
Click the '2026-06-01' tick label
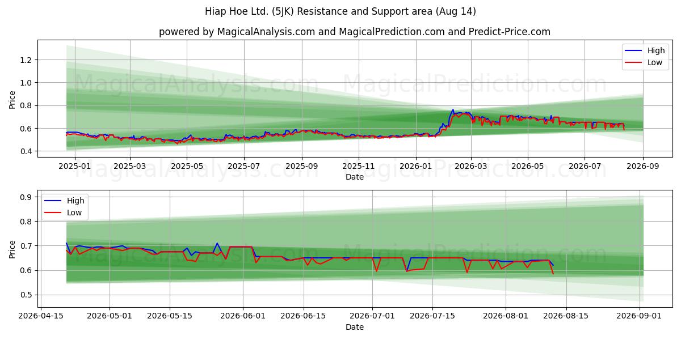(243, 316)
